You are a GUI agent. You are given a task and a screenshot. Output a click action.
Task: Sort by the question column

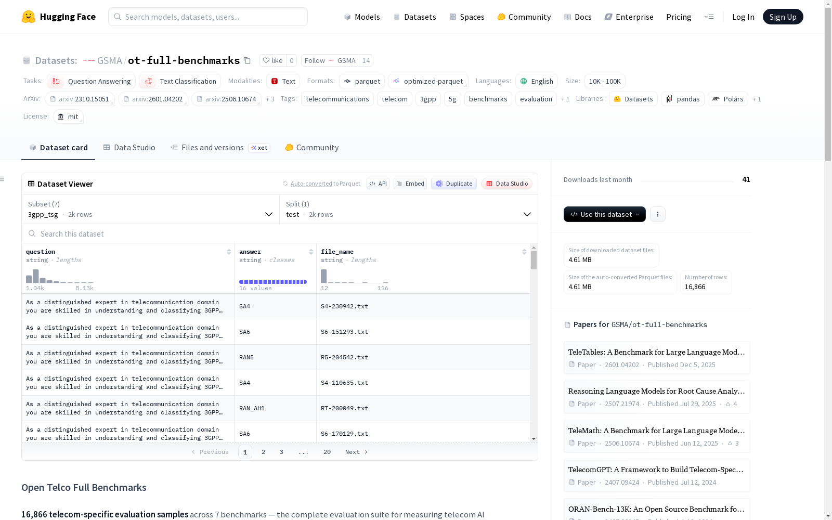(x=229, y=252)
